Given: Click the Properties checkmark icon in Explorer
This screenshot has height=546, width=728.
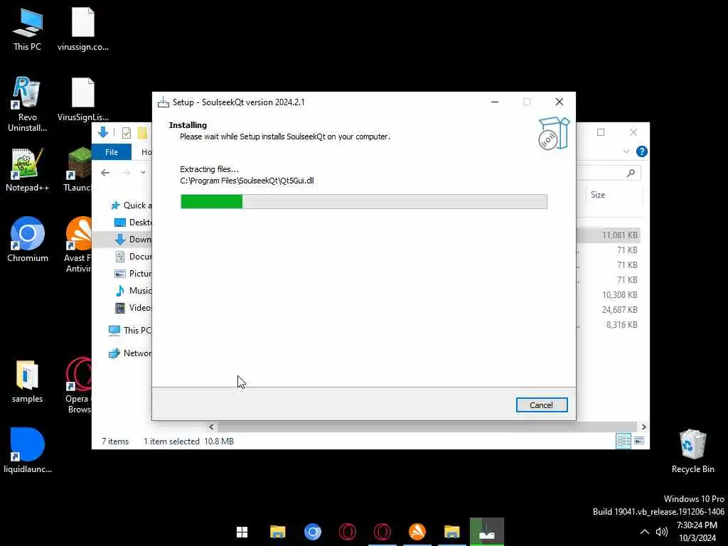Looking at the screenshot, I should (x=127, y=133).
